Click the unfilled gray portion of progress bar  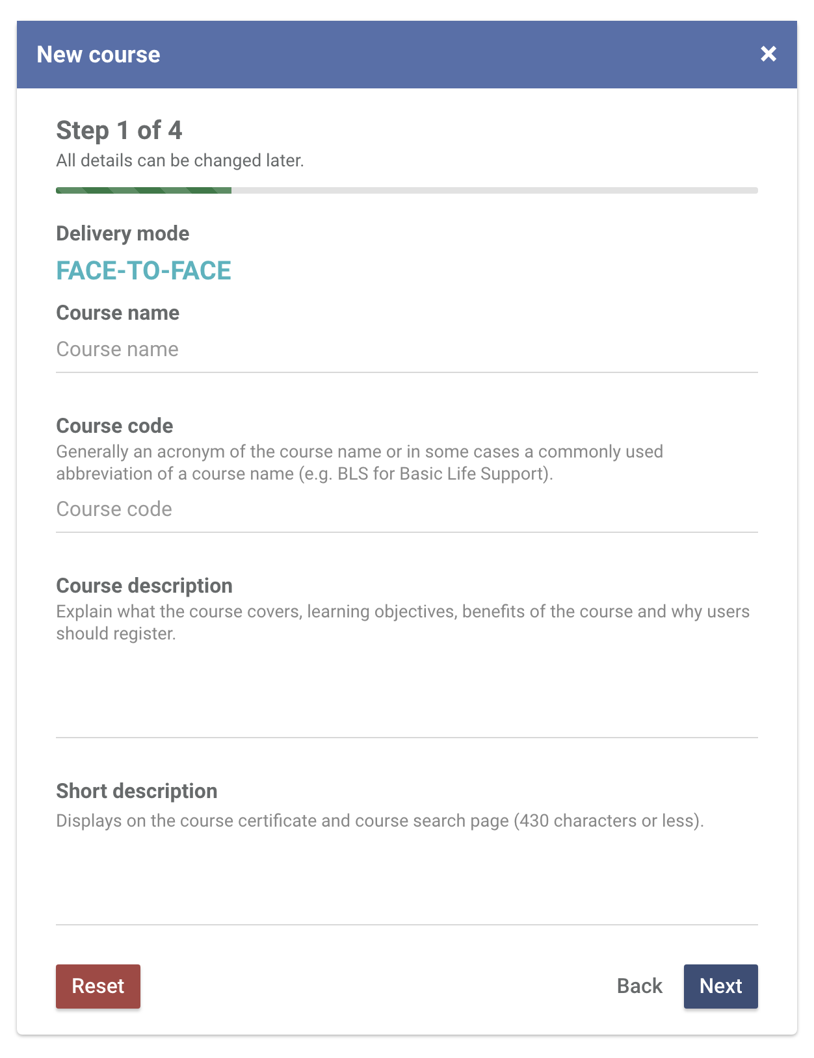pos(495,190)
